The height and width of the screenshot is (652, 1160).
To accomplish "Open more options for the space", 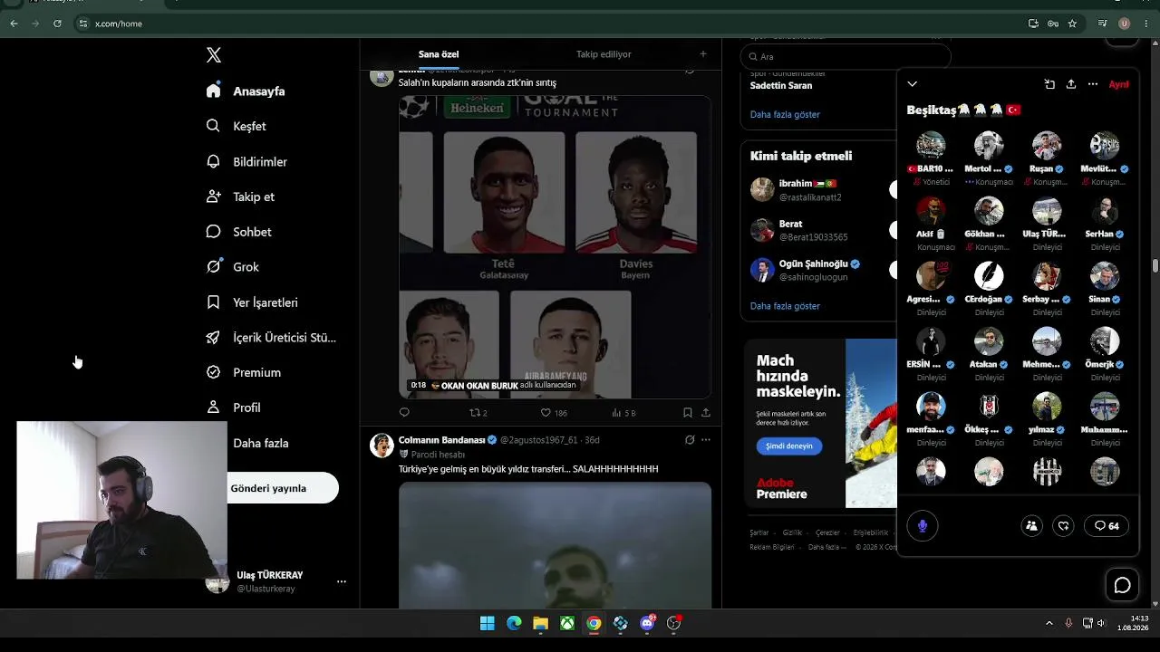I will tap(1093, 84).
